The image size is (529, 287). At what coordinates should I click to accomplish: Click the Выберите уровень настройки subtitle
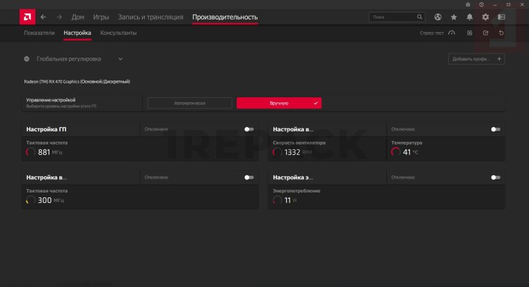pyautogui.click(x=61, y=106)
